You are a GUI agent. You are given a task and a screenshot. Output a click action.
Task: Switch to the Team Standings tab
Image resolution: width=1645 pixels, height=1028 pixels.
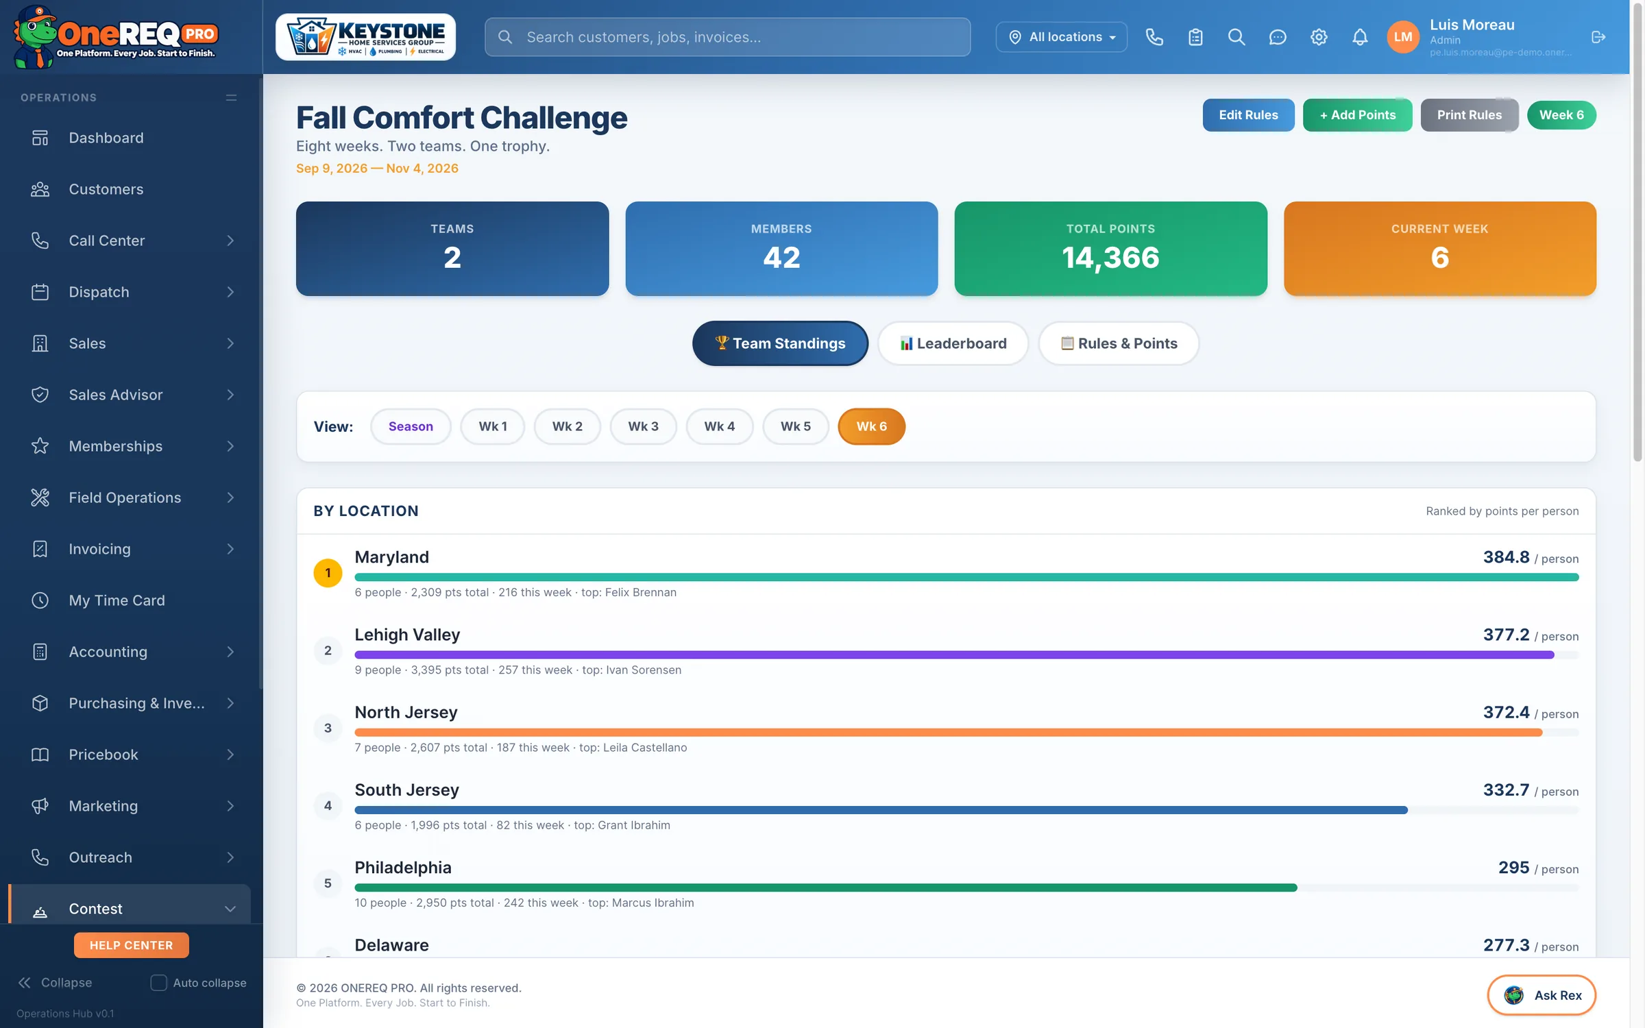(780, 343)
